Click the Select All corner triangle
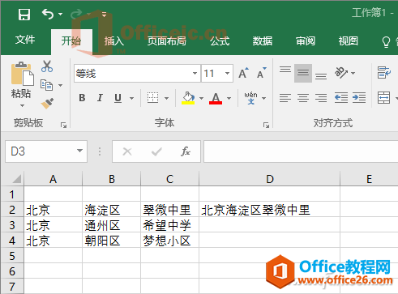The width and height of the screenshot is (398, 294). (x=16, y=179)
